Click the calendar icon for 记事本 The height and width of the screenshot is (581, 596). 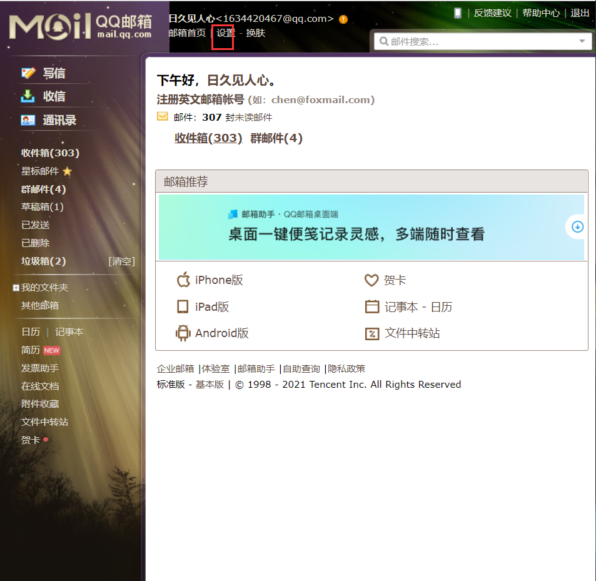point(372,306)
